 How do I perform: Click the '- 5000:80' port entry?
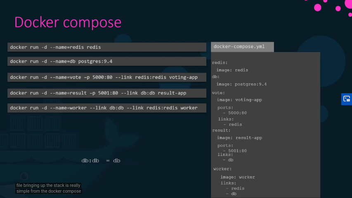[x=235, y=113]
